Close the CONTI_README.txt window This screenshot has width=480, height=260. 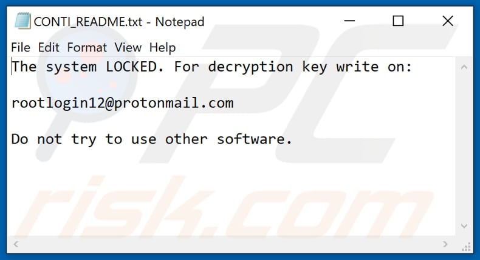[448, 21]
